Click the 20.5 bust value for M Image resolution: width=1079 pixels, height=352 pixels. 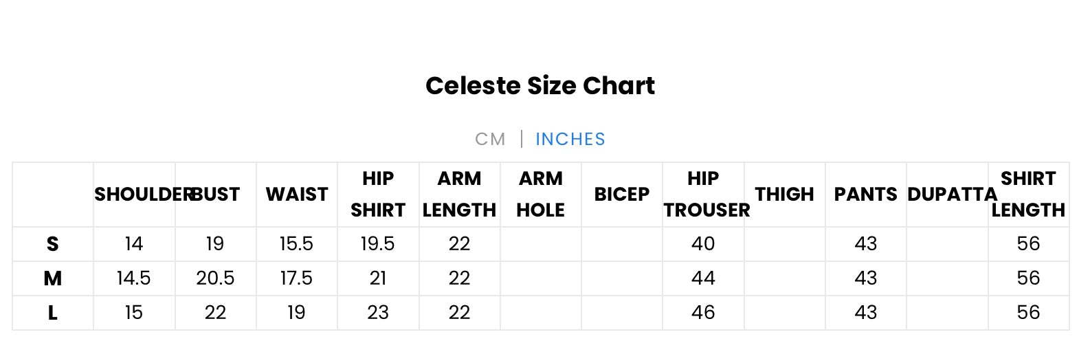click(x=215, y=278)
